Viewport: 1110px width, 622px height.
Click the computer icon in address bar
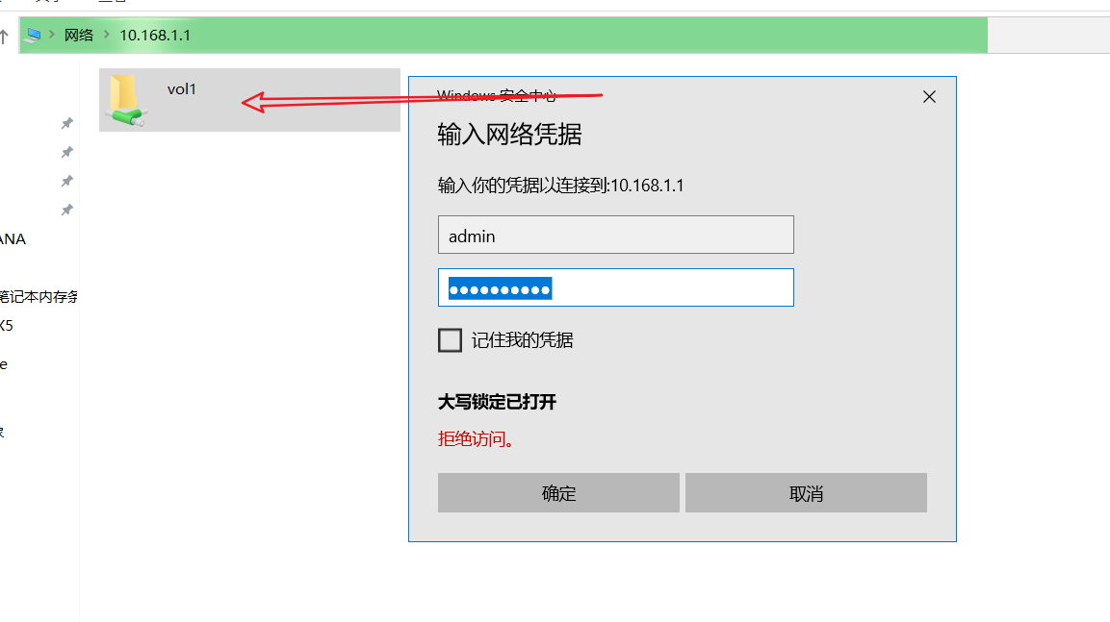33,35
